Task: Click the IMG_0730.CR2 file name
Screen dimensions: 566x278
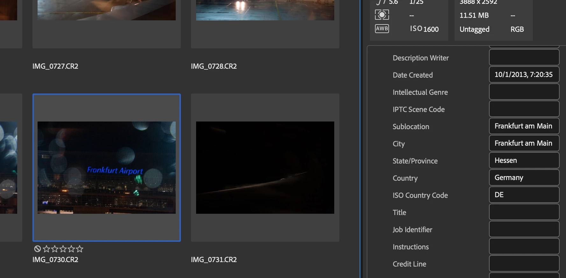Action: coord(55,260)
